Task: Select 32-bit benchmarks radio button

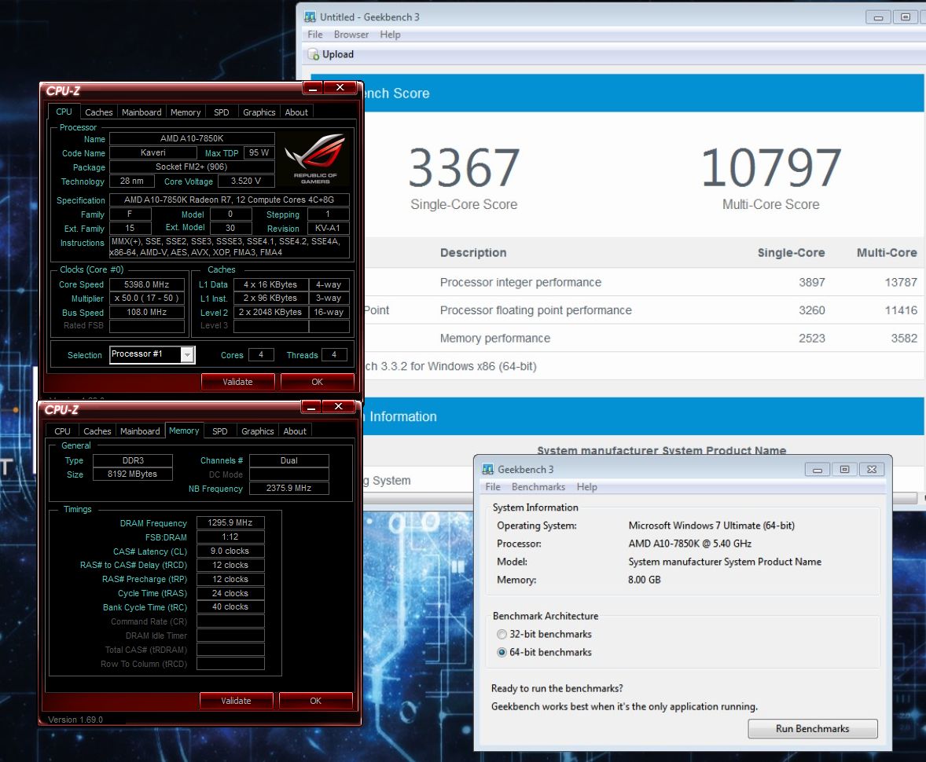Action: 502,635
